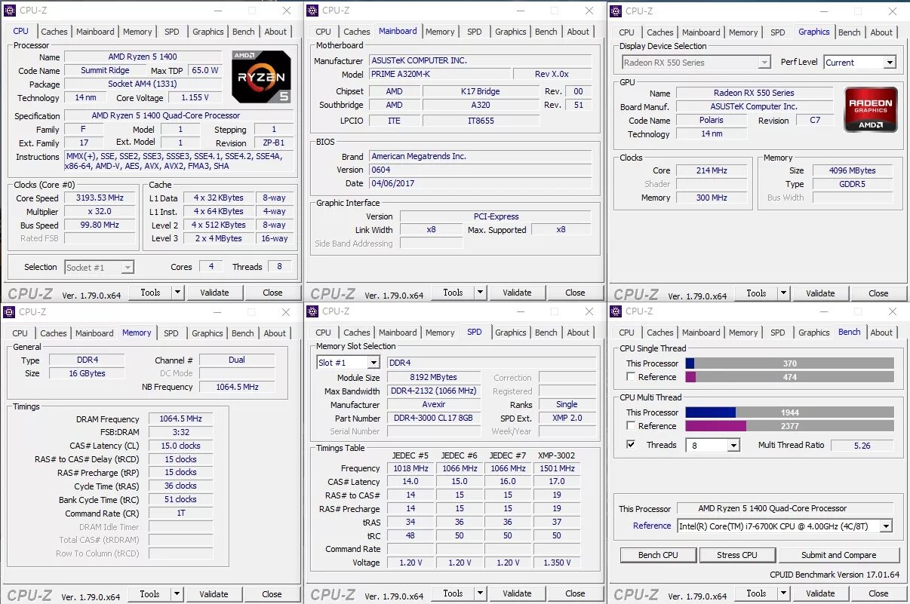Click the CPU-Z app icon in the Graphics window title bar
This screenshot has width=910, height=604.
click(x=616, y=11)
